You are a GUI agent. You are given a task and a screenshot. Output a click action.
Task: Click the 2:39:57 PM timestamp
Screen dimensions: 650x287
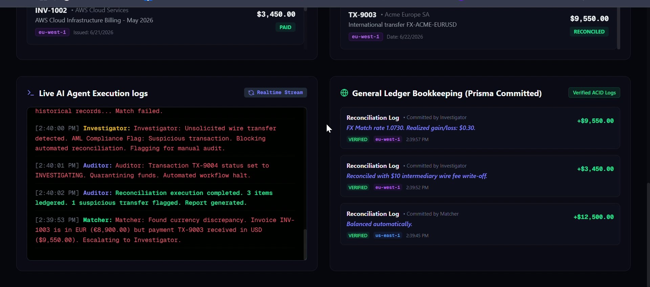(417, 140)
